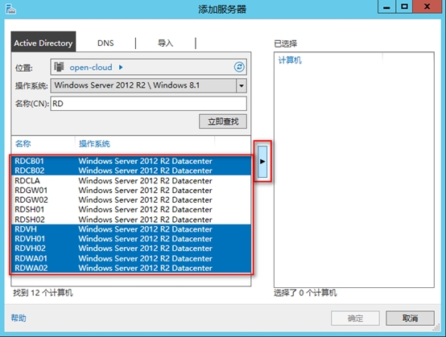Switch to the 导入 tab
The image size is (446, 337).
tap(165, 43)
